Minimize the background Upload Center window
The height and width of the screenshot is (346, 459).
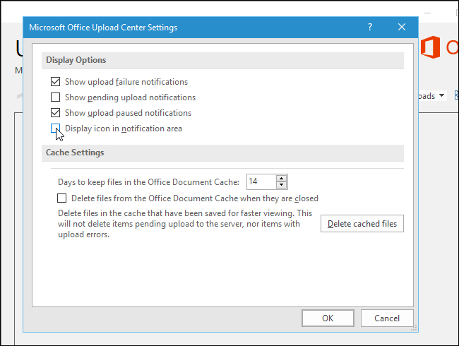click(x=427, y=13)
